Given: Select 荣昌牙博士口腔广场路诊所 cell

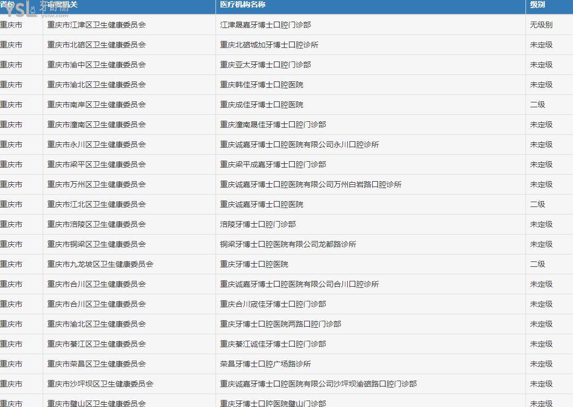Looking at the screenshot, I should [265, 364].
